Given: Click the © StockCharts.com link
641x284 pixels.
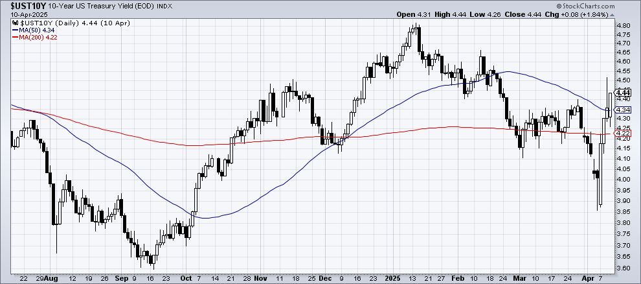Looking at the screenshot, I should pos(585,6).
